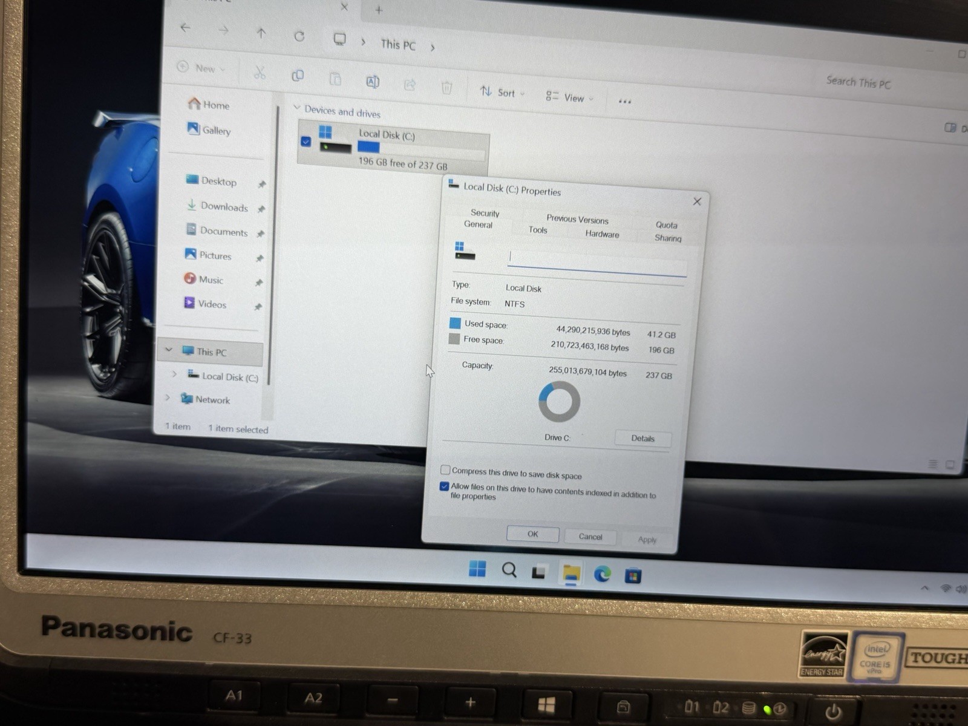Click the Cut scissors icon
Screen dimensions: 968x726
[260, 73]
